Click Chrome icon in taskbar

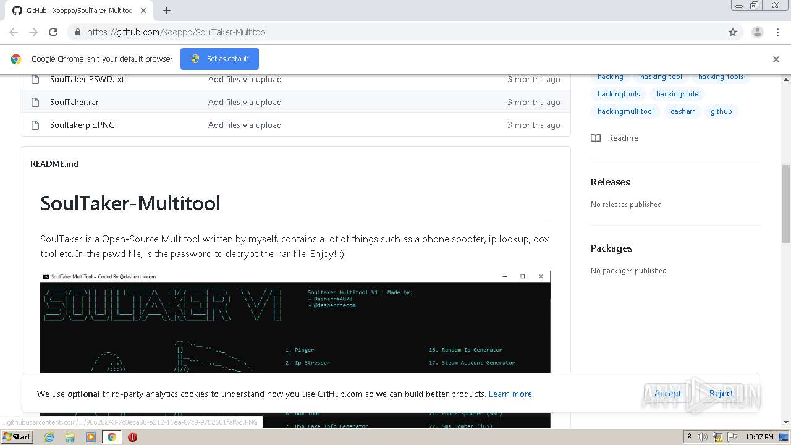click(x=112, y=436)
